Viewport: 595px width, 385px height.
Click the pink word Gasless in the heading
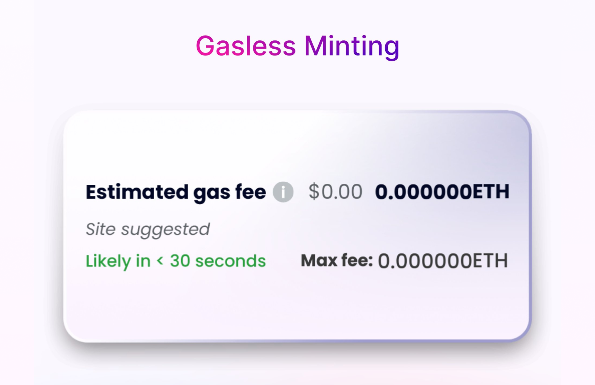tap(246, 46)
